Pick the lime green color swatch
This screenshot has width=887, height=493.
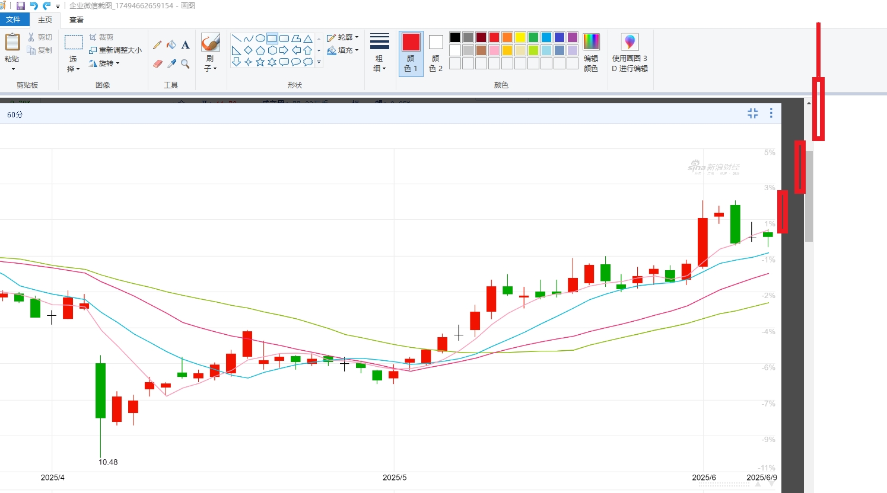533,50
